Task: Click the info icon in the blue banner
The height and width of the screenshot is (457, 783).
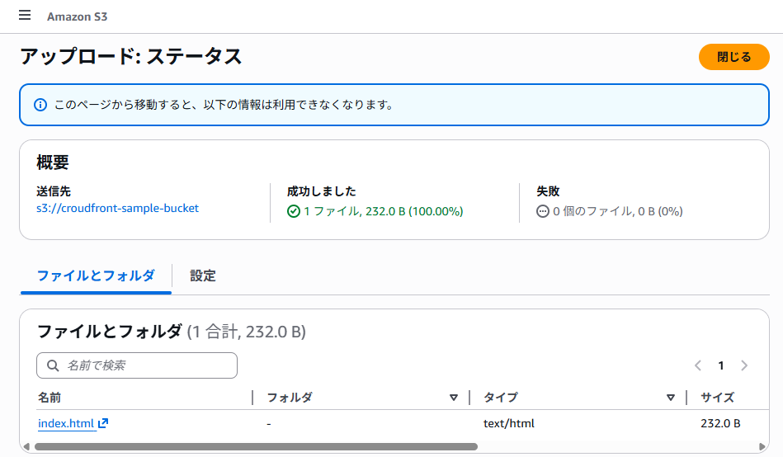Action: tap(40, 105)
